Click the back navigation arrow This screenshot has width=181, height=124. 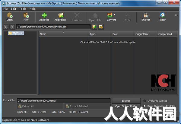[6, 27]
